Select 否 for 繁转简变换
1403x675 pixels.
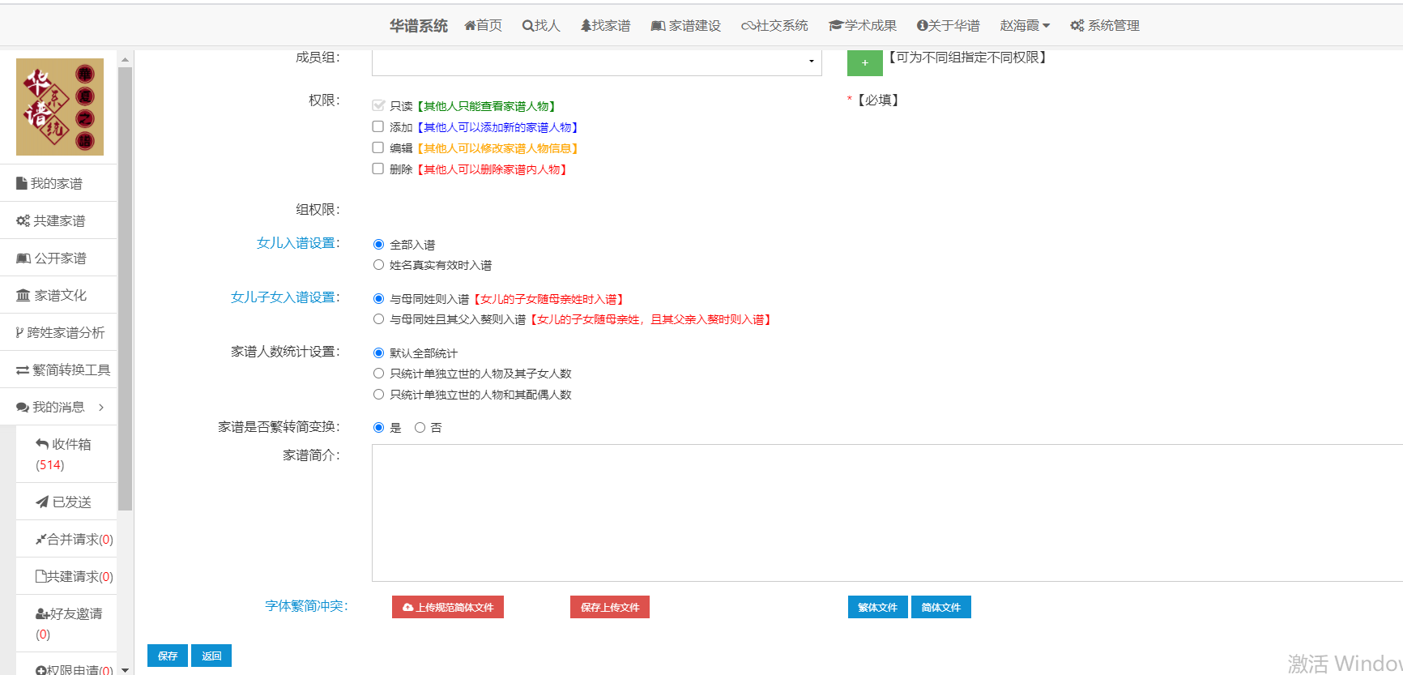pos(420,427)
